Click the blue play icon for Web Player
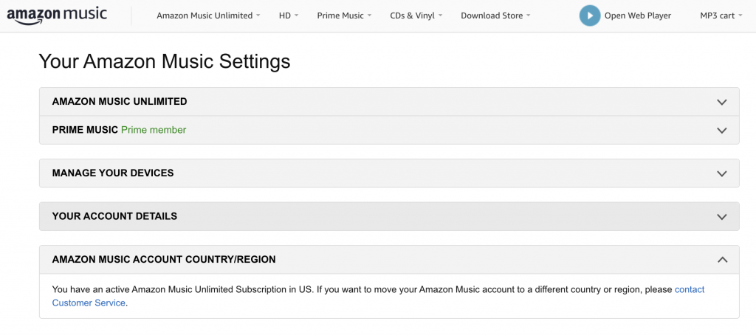The image size is (756, 335). pyautogui.click(x=590, y=15)
